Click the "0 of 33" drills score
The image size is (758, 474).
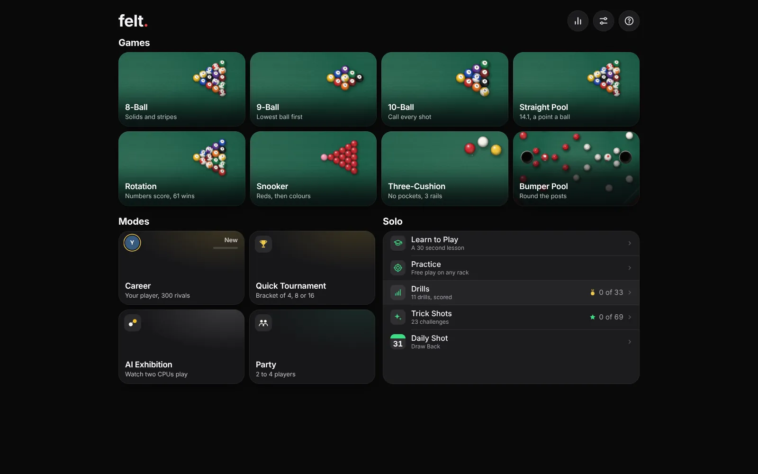point(611,292)
